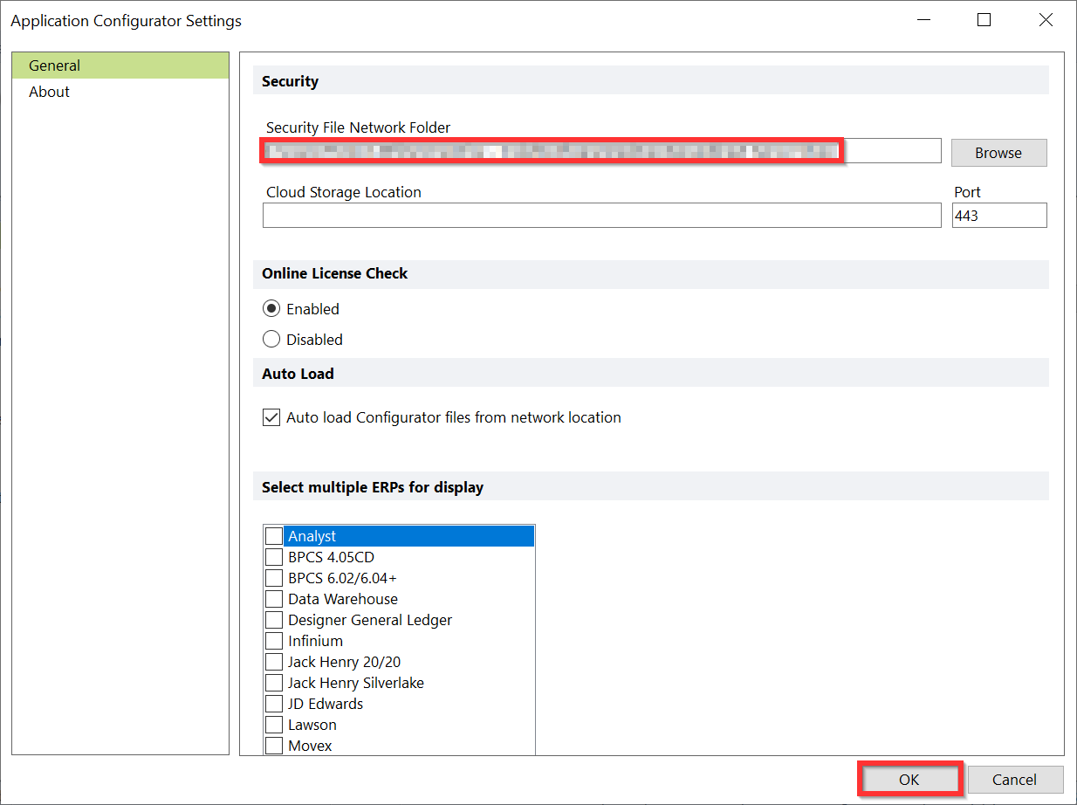Check the BPCS 6.02/6.04+ checkbox

coord(274,578)
